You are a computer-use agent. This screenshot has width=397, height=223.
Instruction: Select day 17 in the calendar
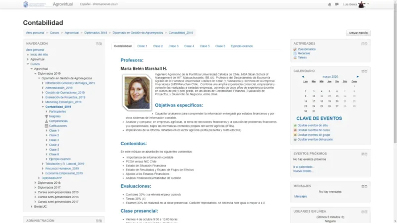pos(314,102)
